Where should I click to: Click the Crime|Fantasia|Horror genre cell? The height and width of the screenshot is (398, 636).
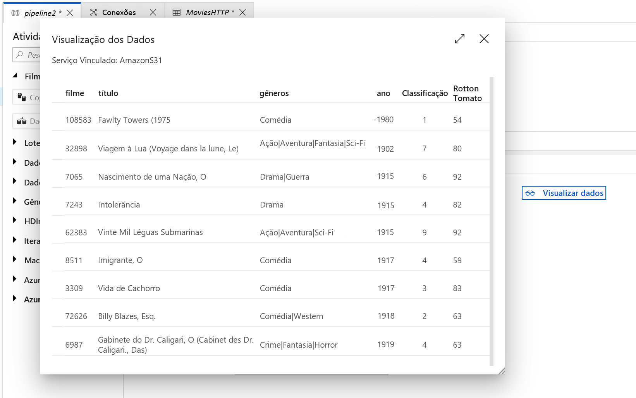(x=299, y=345)
